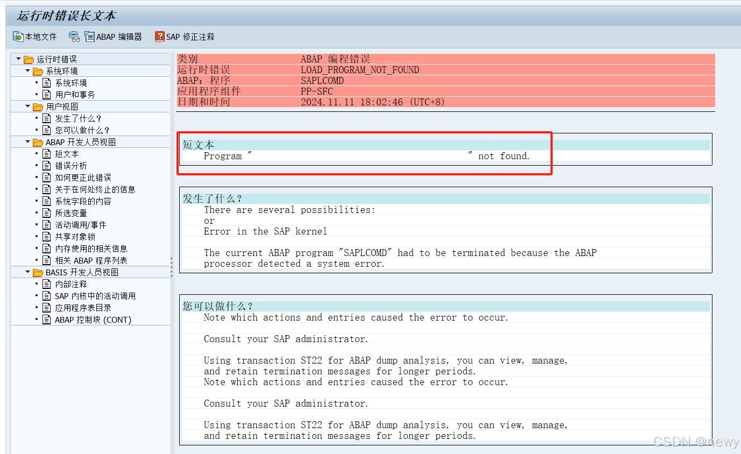Viewport: 741px width, 454px height.
Task: Click 'Error in the SAP kernel' line
Action: click(x=265, y=231)
